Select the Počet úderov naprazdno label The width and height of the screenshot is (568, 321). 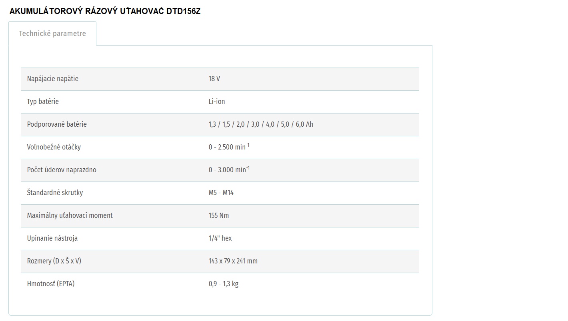click(62, 170)
